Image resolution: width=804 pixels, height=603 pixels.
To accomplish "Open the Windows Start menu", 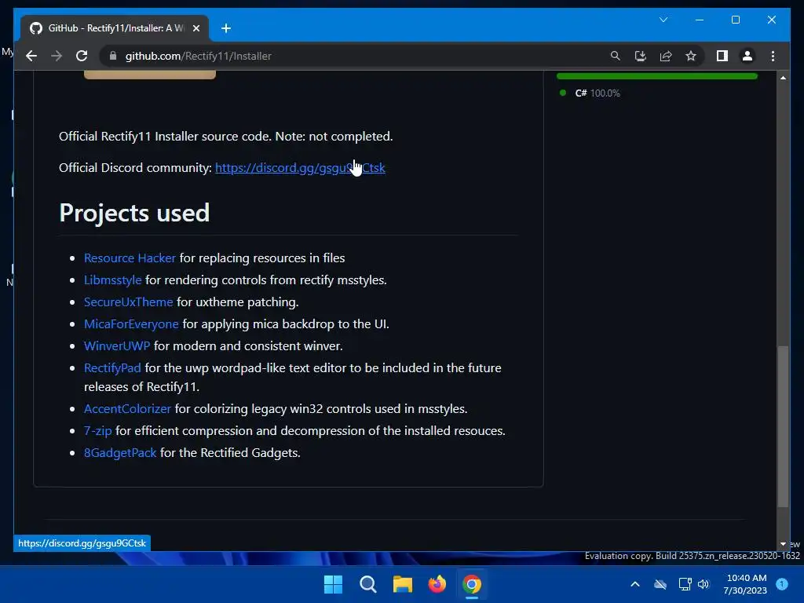I will [x=333, y=584].
